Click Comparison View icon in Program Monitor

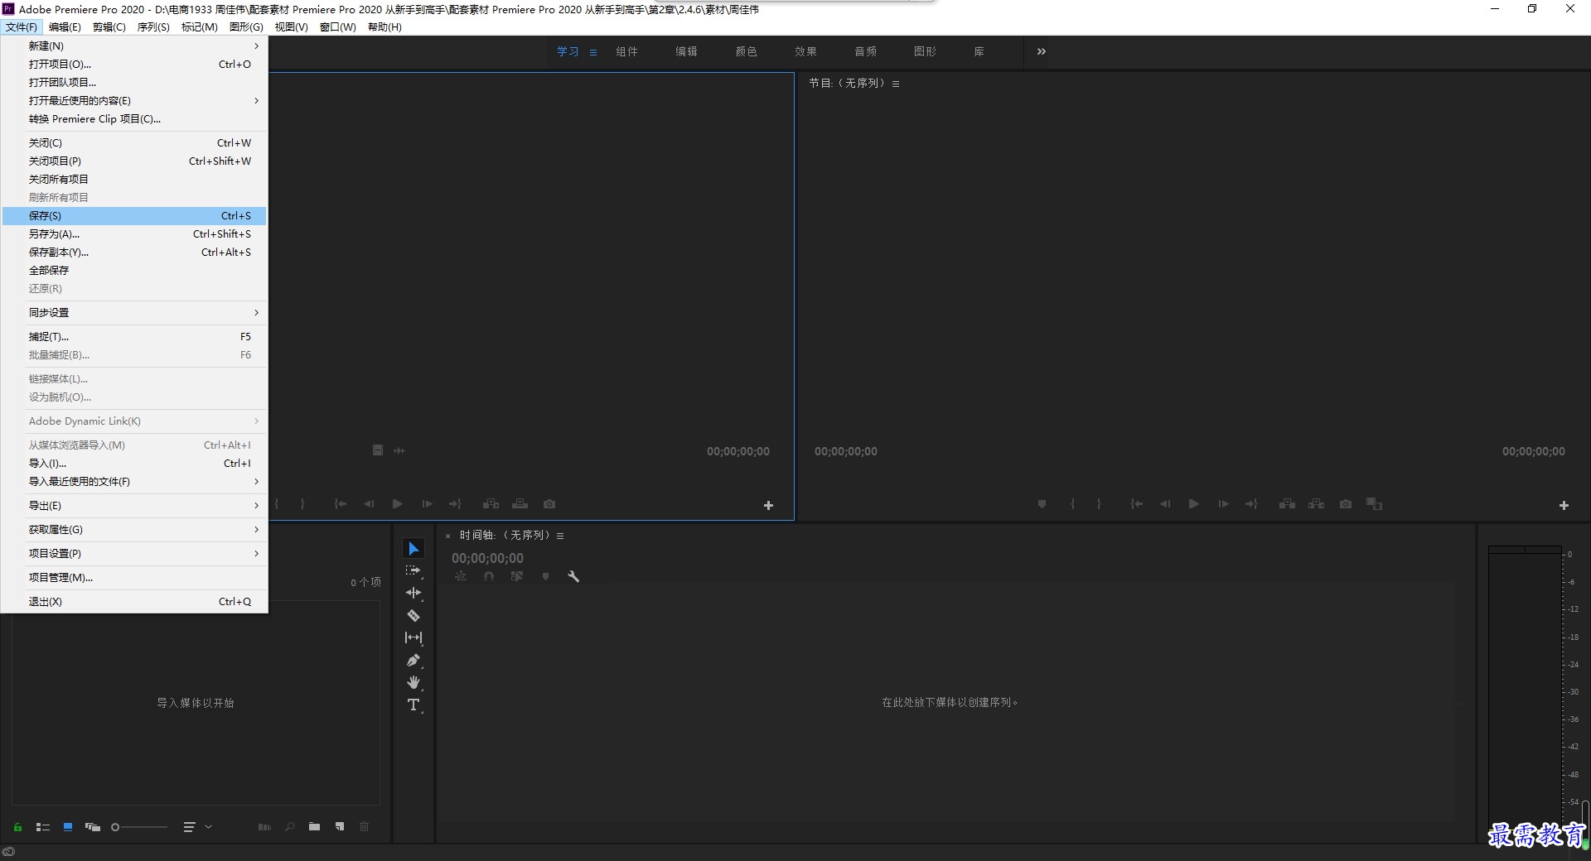coord(1375,503)
